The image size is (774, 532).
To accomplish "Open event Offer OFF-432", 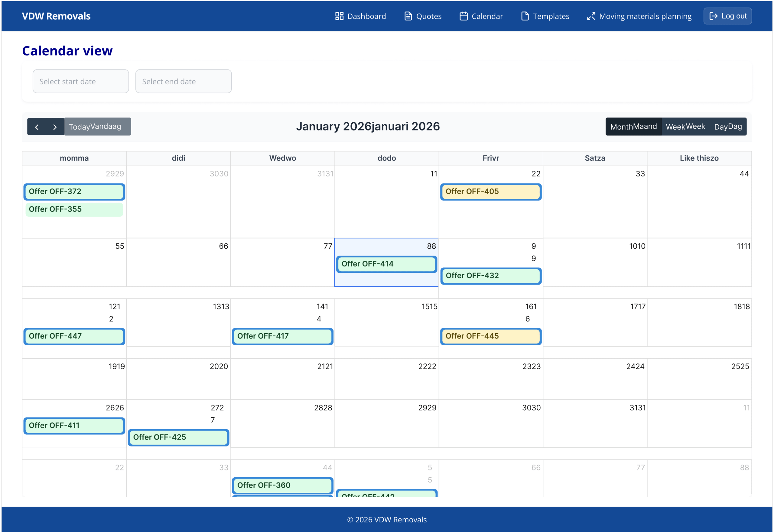I will pyautogui.click(x=491, y=276).
